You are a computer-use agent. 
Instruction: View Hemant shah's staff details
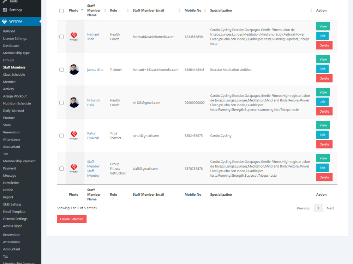(x=323, y=26)
